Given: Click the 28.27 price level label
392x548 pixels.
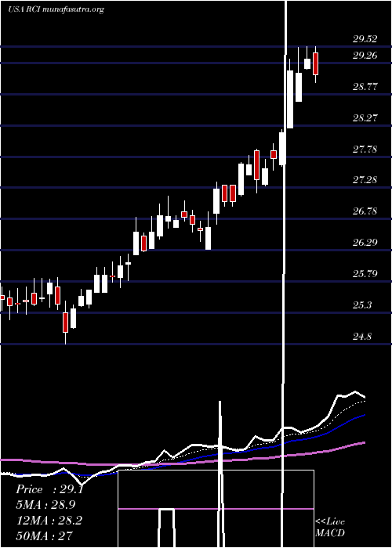Looking at the screenshot, I should 365,117.
